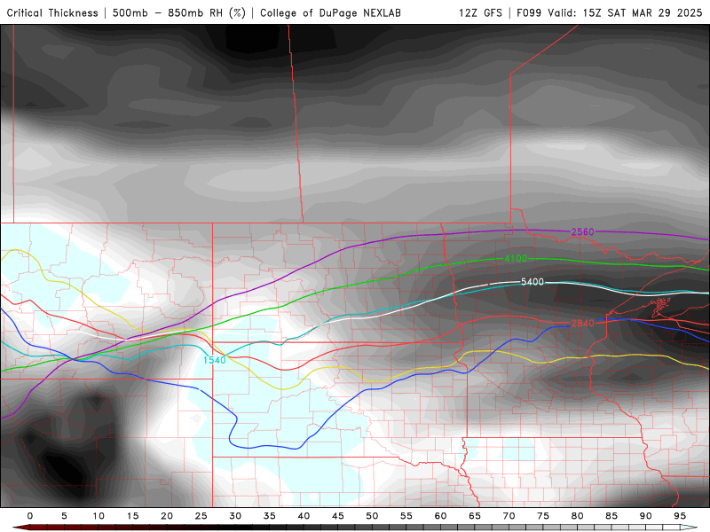Click the "College of DuPage NEXLAB" header text
This screenshot has width=710, height=532.
tap(330, 12)
